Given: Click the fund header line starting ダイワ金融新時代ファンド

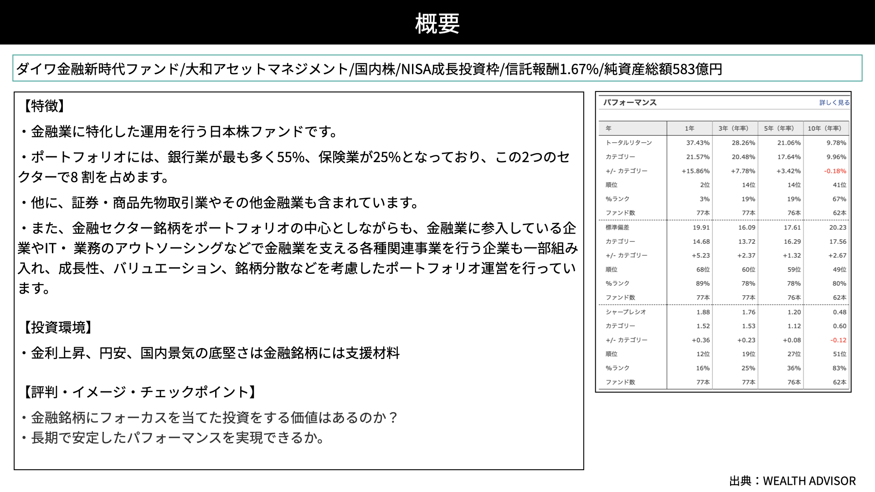Looking at the screenshot, I should point(369,69).
